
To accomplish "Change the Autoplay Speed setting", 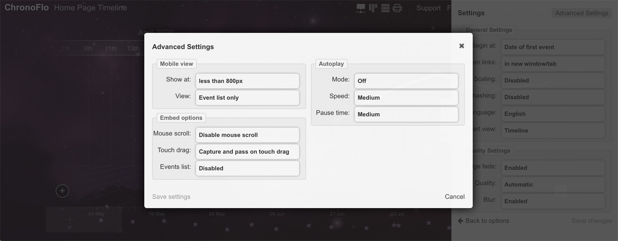I will coord(406,97).
